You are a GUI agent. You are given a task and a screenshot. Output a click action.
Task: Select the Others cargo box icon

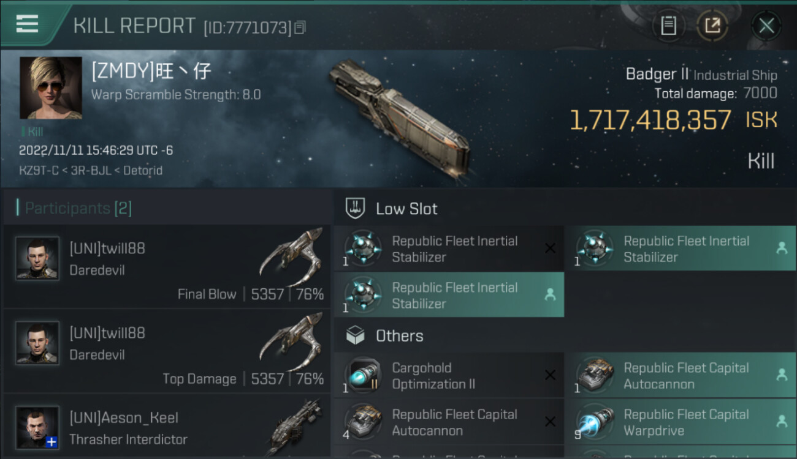click(355, 335)
